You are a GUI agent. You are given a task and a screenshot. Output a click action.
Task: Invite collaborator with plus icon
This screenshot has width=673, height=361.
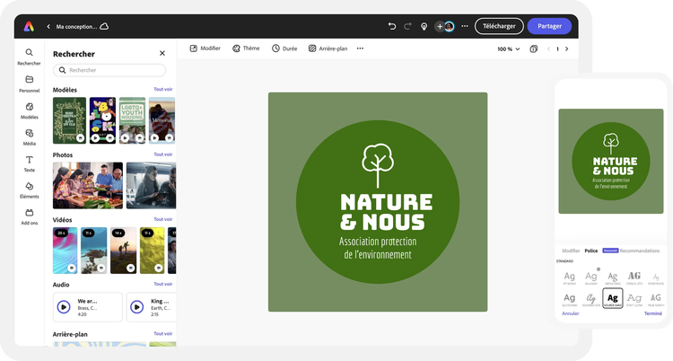click(440, 27)
